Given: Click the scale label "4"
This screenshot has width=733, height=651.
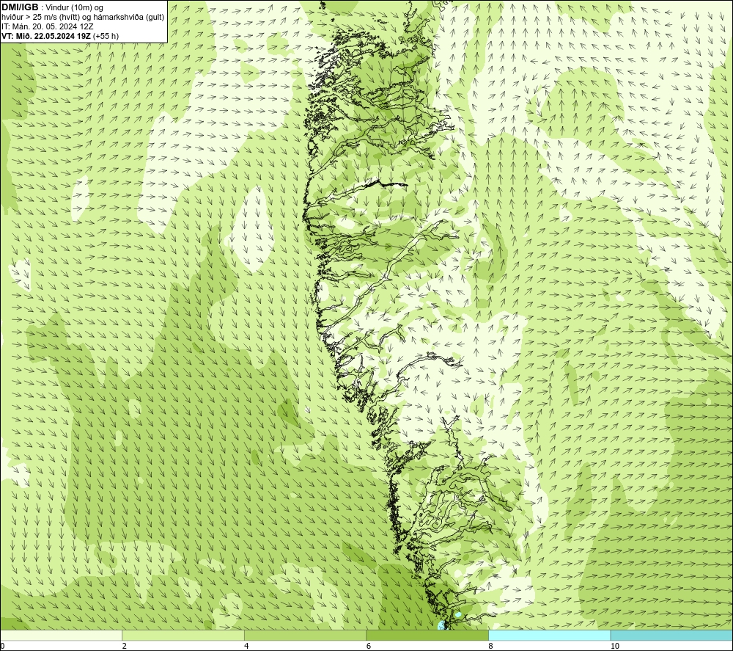Looking at the screenshot, I should (x=246, y=646).
